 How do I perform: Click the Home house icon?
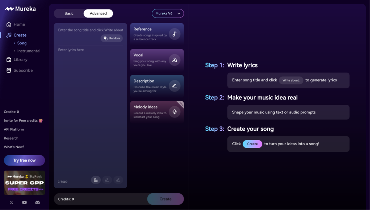9,24
